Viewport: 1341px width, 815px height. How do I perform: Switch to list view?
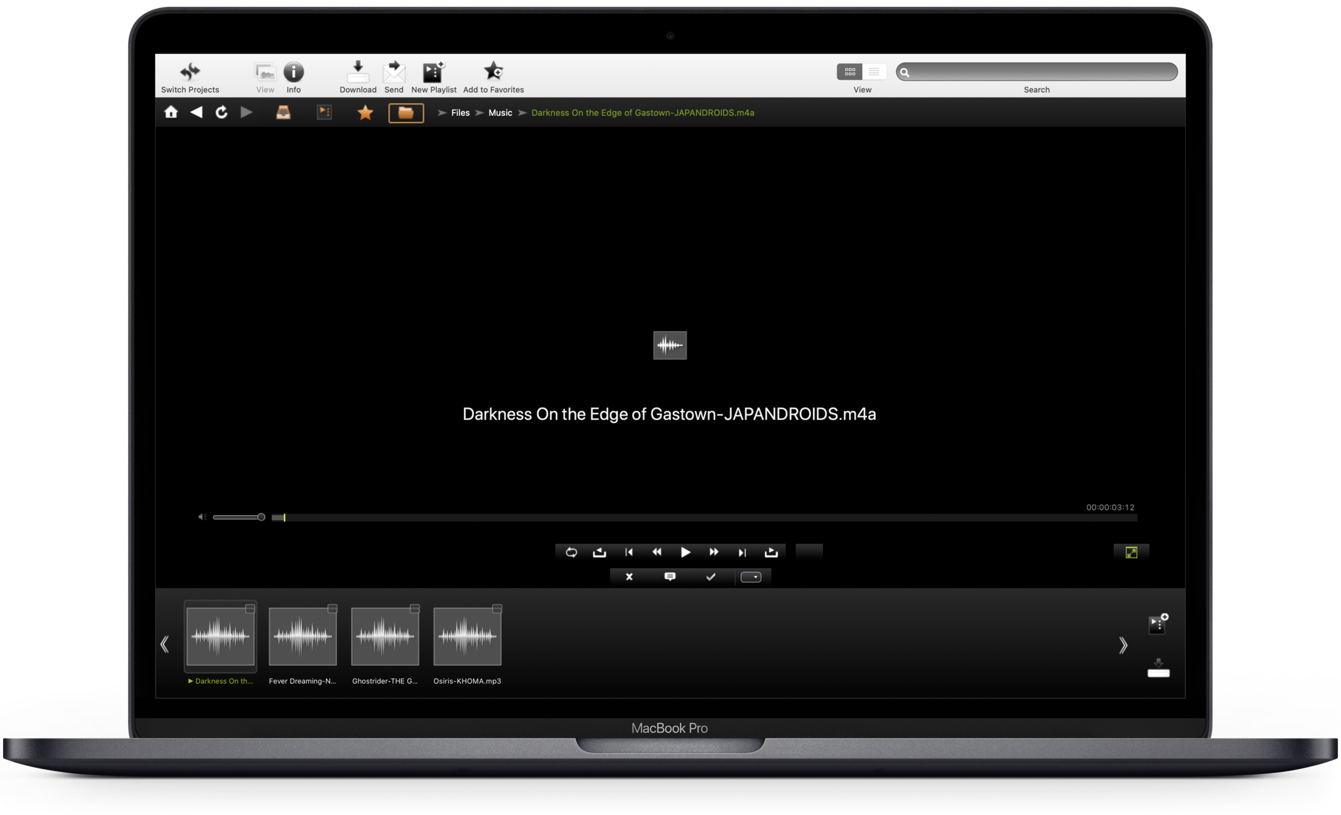point(874,72)
